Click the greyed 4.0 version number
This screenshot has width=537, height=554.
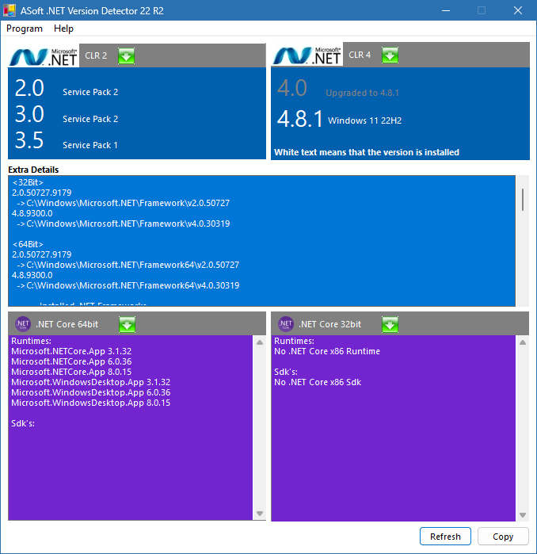click(292, 88)
